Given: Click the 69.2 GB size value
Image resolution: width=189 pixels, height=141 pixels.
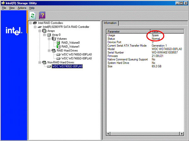Looking at the screenshot, I should 157,66.
